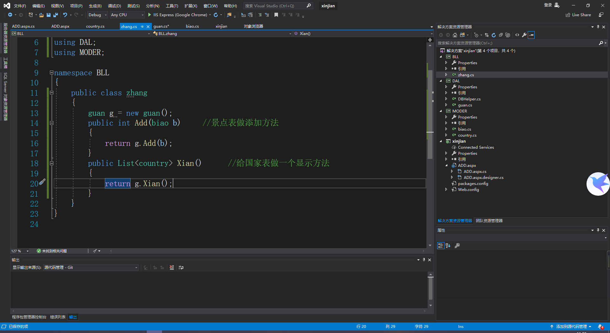Select DBHelper.cs in Solution Explorer

pyautogui.click(x=469, y=99)
